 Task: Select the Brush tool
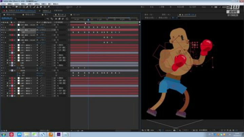click(x=34, y=7)
